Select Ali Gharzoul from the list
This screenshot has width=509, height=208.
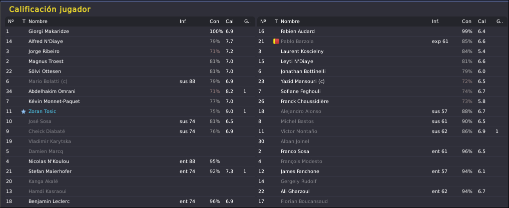[x=296, y=191]
